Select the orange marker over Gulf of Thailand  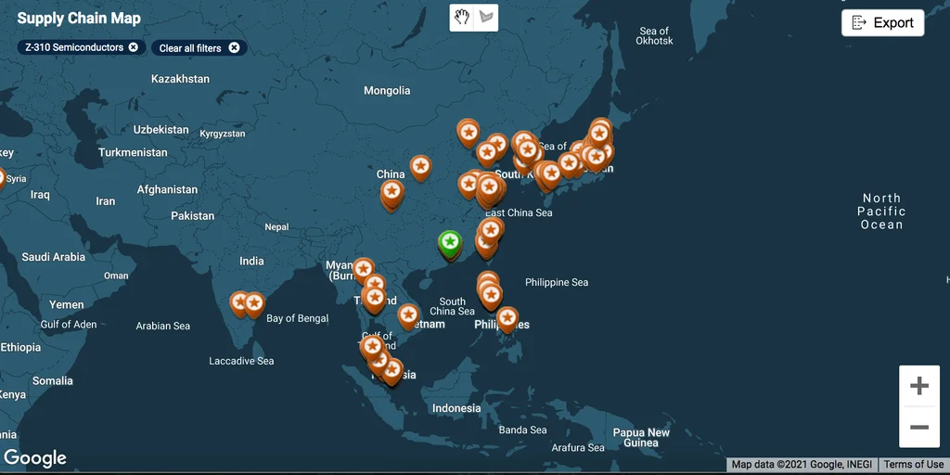click(372, 349)
